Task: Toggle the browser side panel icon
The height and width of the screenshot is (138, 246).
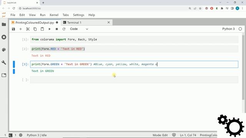Action: (x=232, y=8)
